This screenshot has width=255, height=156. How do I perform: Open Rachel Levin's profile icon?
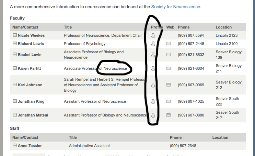[x=153, y=55]
